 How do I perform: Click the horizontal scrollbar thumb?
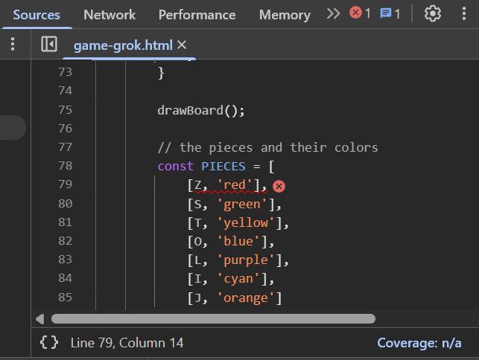(213, 319)
